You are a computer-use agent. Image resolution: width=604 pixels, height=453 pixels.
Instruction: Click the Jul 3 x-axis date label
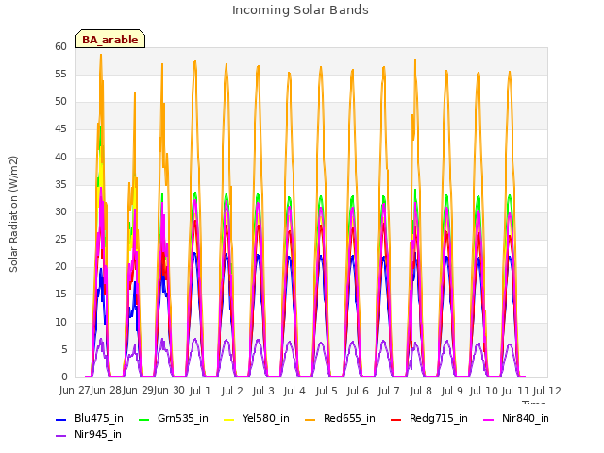[x=263, y=391]
